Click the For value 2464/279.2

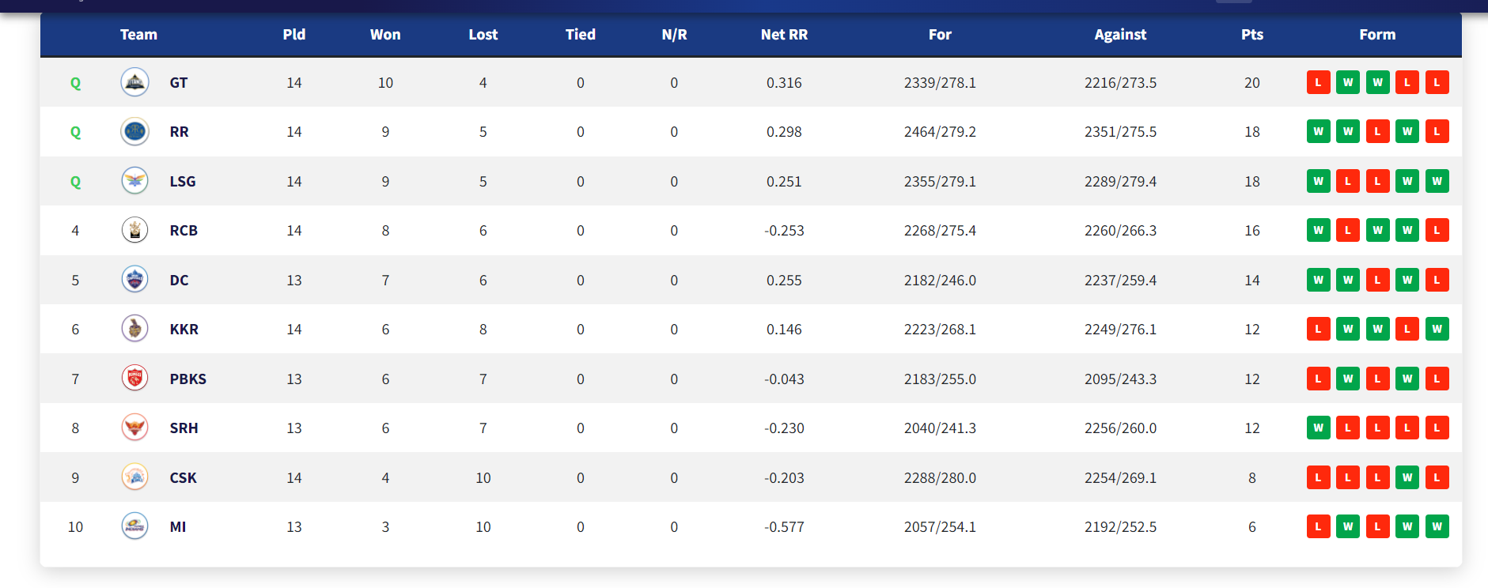click(940, 131)
